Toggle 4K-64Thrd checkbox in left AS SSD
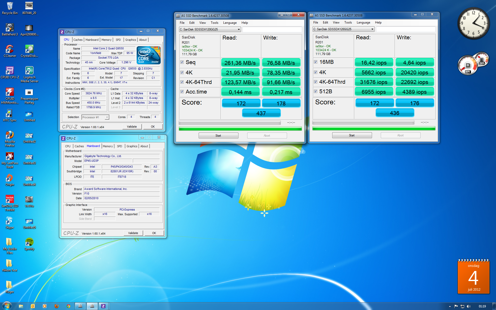 tap(182, 82)
